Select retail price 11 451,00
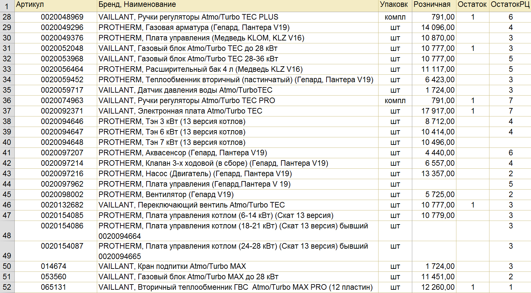This screenshot has width=531, height=293. tap(434, 277)
